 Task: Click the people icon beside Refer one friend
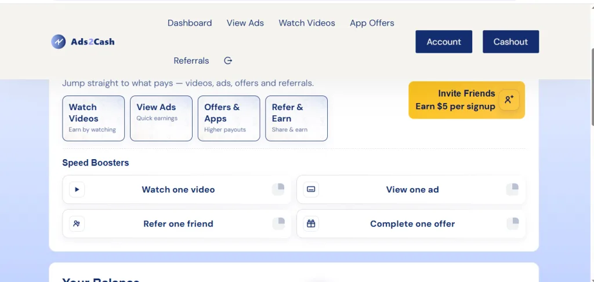[77, 224]
